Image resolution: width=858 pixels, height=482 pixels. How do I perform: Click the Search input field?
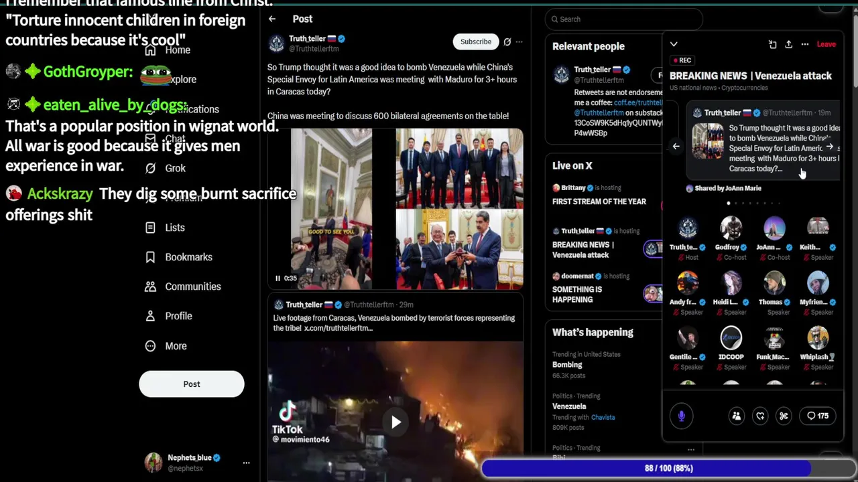point(623,19)
